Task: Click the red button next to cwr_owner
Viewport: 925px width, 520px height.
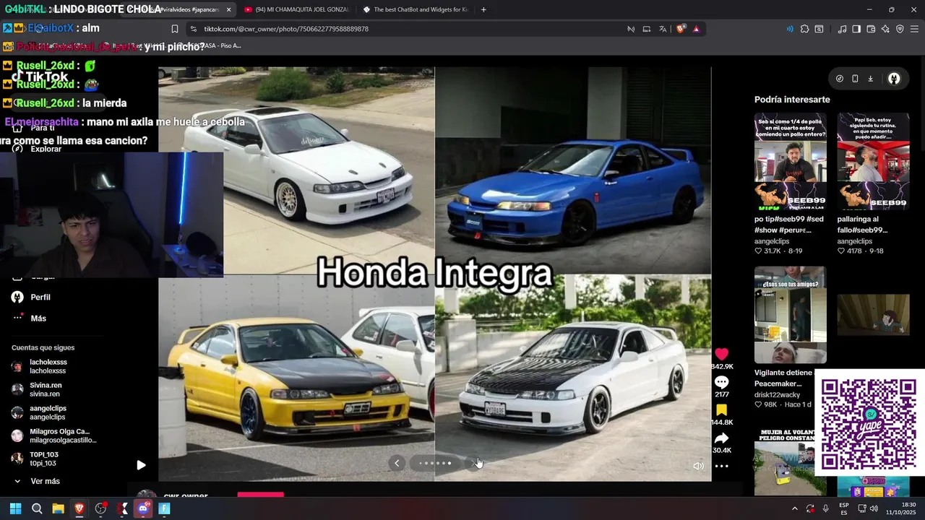Action: pyautogui.click(x=260, y=495)
